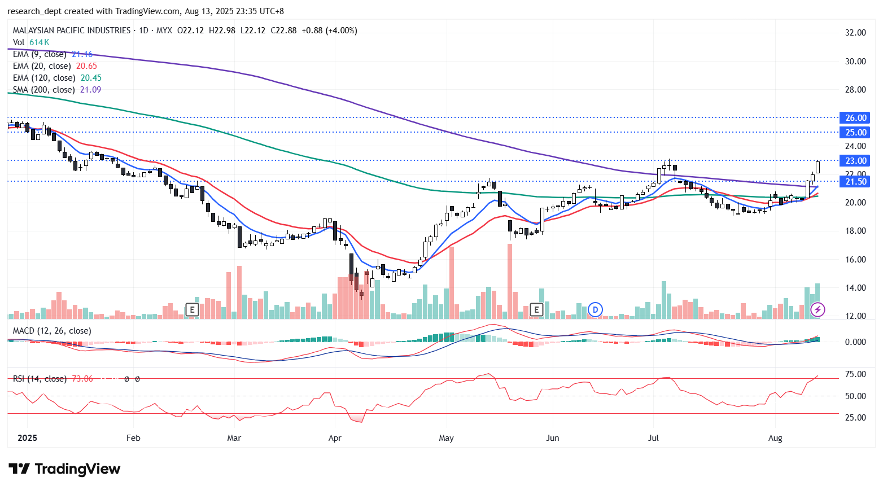Image resolution: width=883 pixels, height=490 pixels.
Task: Click the change value +0.88 (+4.00%)
Action: tap(330, 30)
